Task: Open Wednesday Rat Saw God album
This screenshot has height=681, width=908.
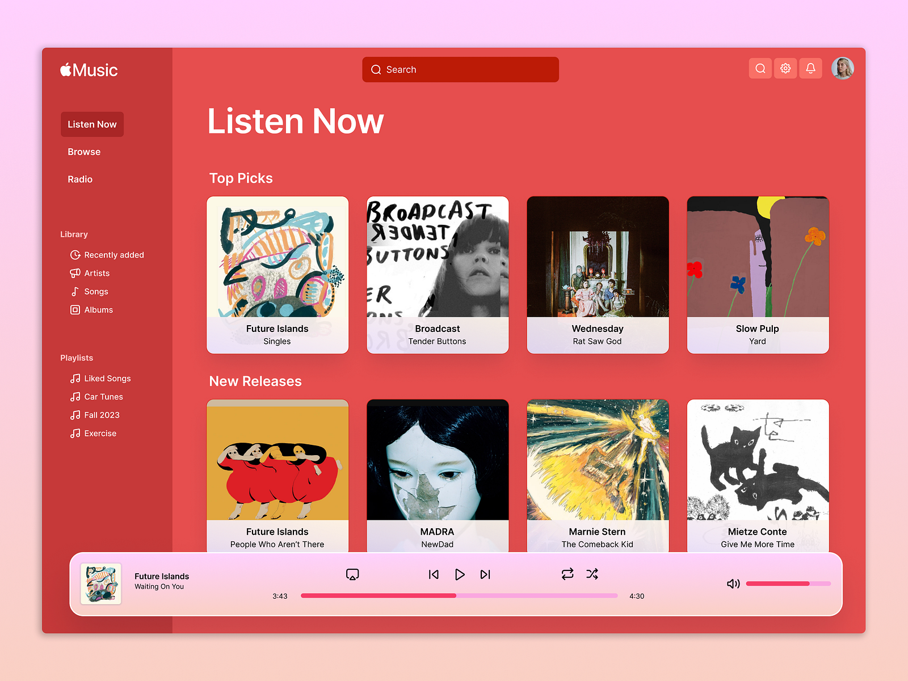Action: (598, 275)
